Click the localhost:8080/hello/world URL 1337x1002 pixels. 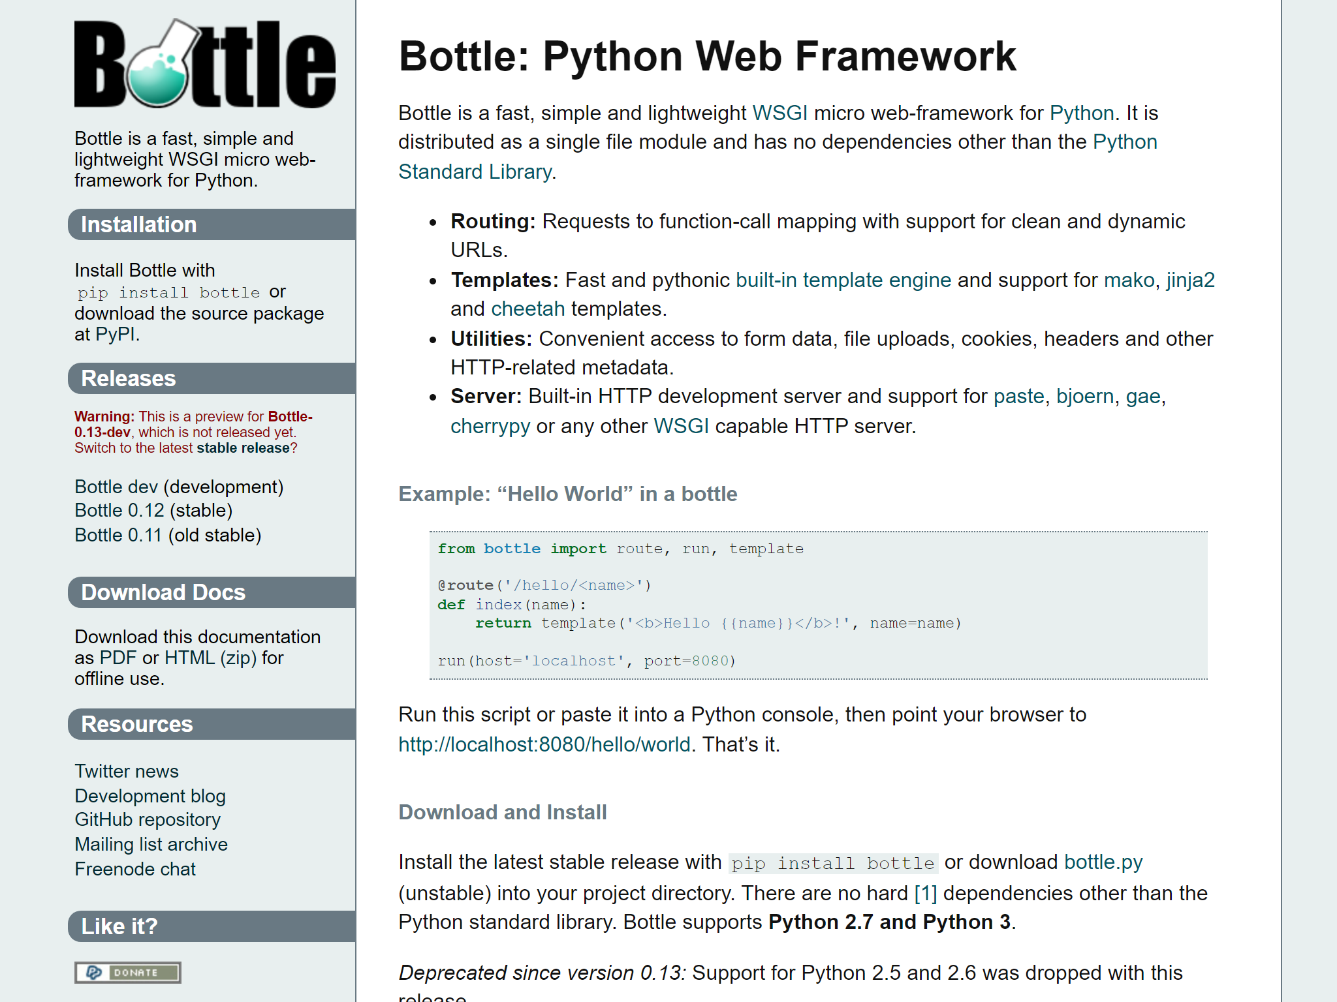click(544, 745)
